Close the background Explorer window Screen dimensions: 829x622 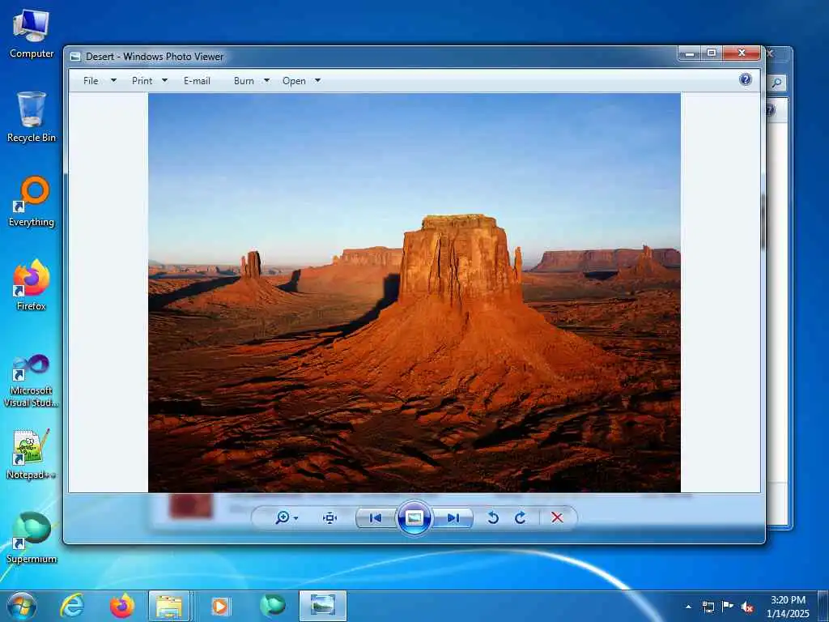point(772,53)
